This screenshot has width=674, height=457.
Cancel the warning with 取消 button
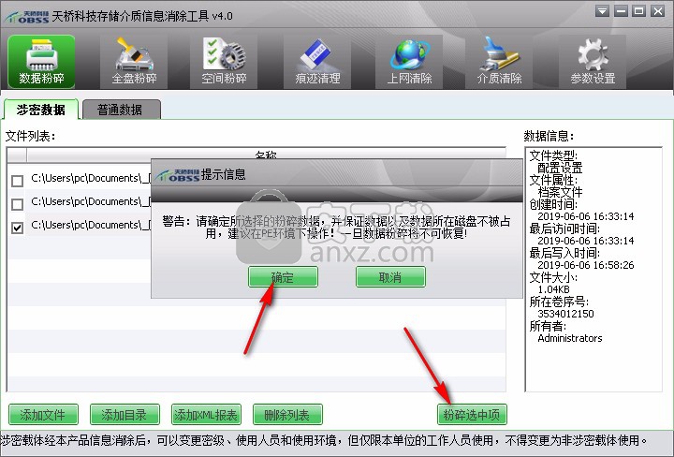point(390,277)
